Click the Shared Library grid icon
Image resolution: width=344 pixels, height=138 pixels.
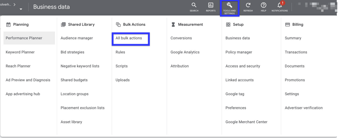(x=63, y=24)
